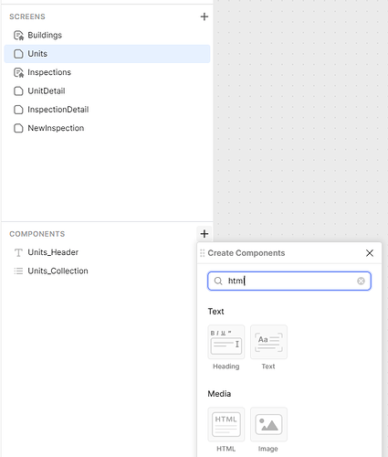The width and height of the screenshot is (388, 457).
Task: Open the UnitDetail screen
Action: coord(107,91)
